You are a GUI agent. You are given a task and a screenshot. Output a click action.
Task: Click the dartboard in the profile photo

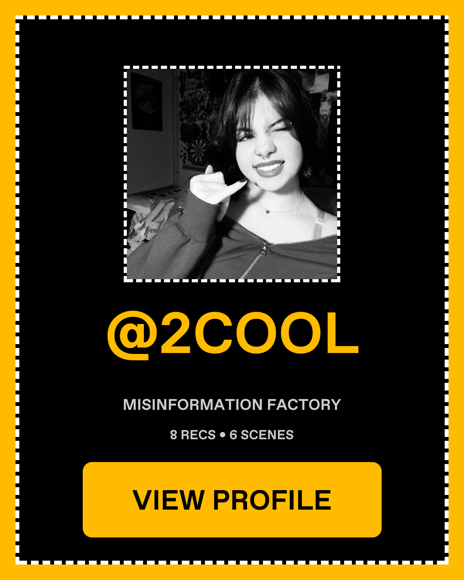pos(197,150)
